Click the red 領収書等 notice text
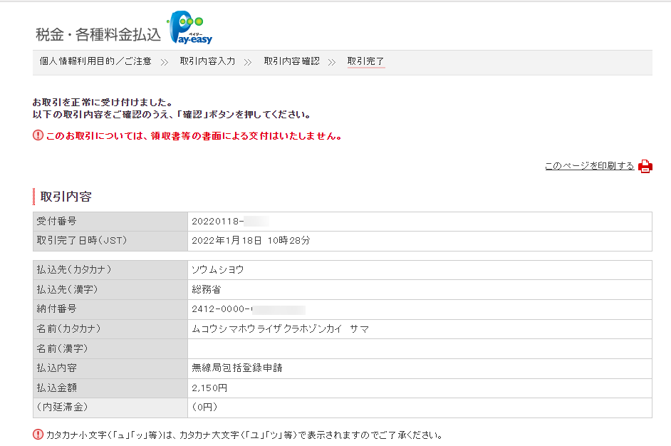This screenshot has height=446, width=671. click(x=194, y=136)
